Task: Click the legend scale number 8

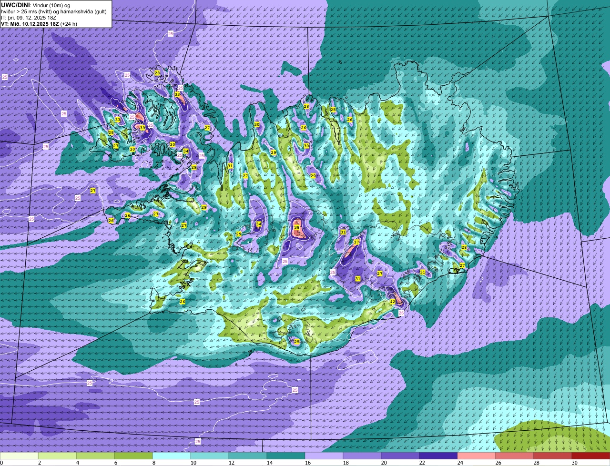Action: click(x=154, y=463)
